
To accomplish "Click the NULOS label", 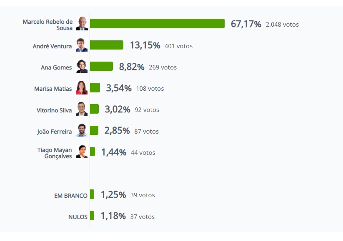I will [78, 216].
